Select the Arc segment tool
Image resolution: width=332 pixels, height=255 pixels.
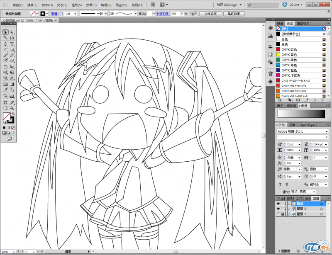click(5, 50)
